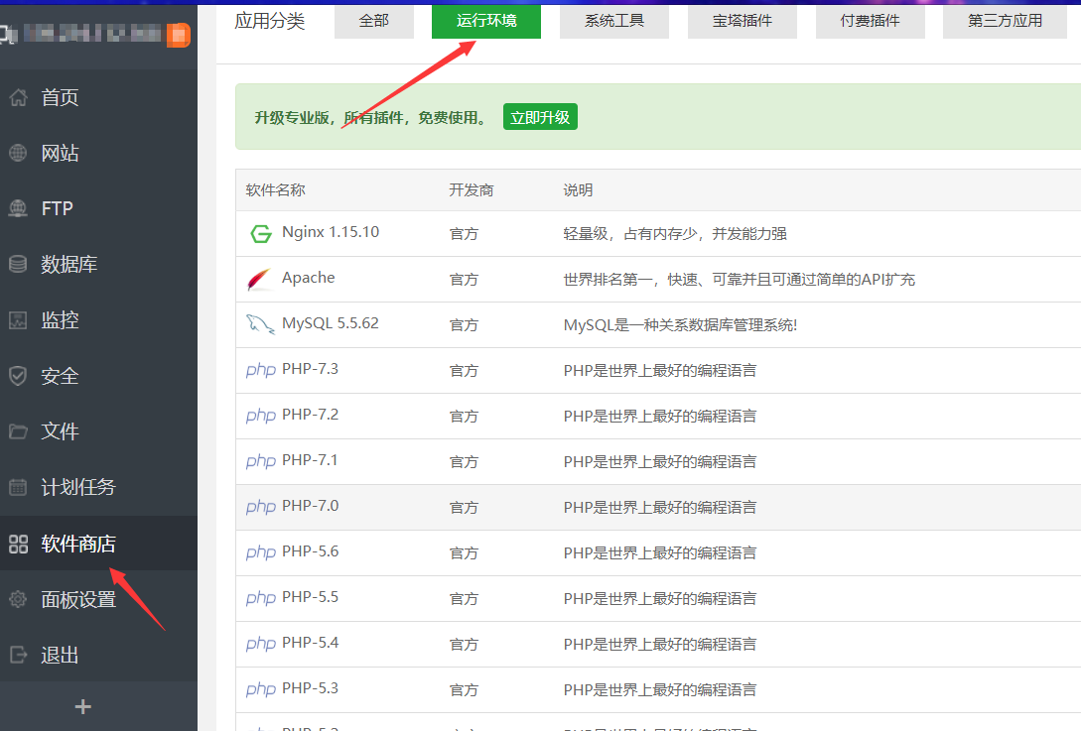The height and width of the screenshot is (731, 1081).
Task: Click the PHP-5.6 software name
Action: tap(311, 550)
